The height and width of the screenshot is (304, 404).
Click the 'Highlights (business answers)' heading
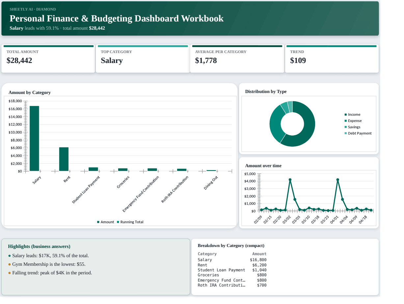(39, 247)
